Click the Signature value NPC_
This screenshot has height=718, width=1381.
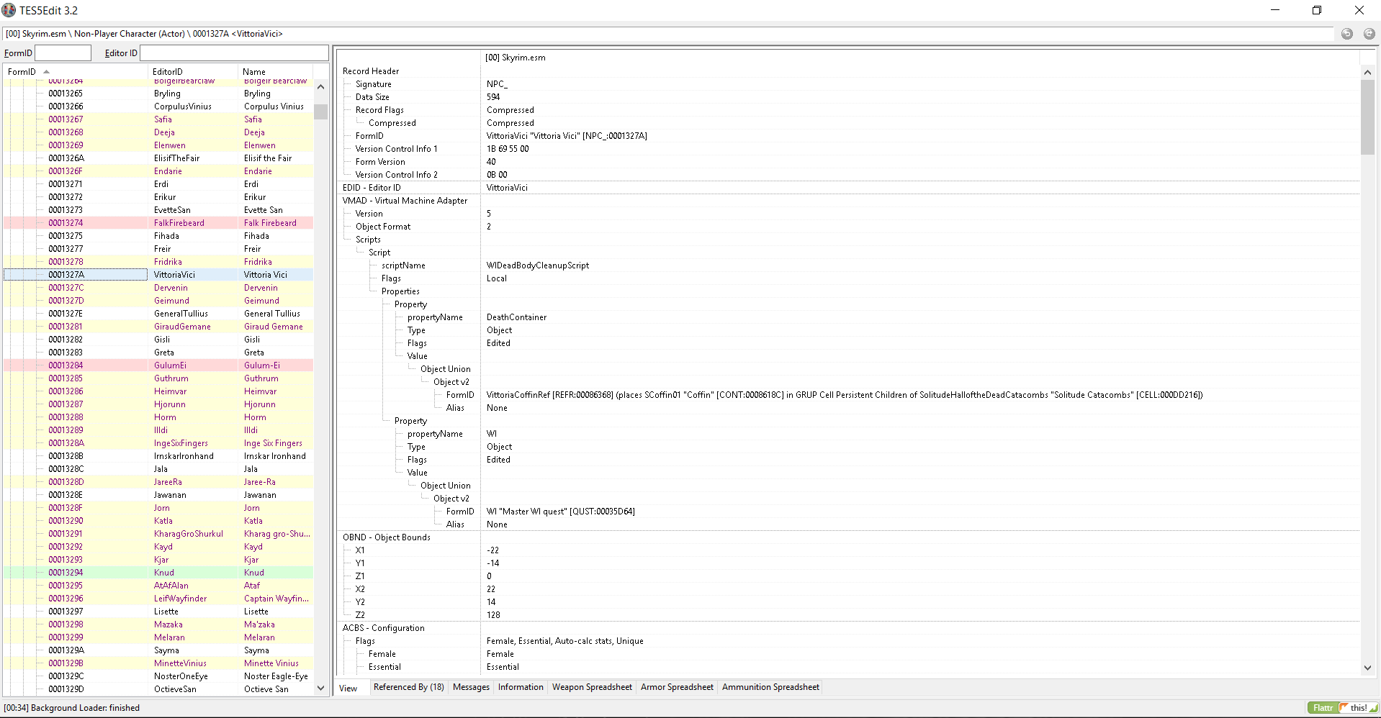point(497,84)
